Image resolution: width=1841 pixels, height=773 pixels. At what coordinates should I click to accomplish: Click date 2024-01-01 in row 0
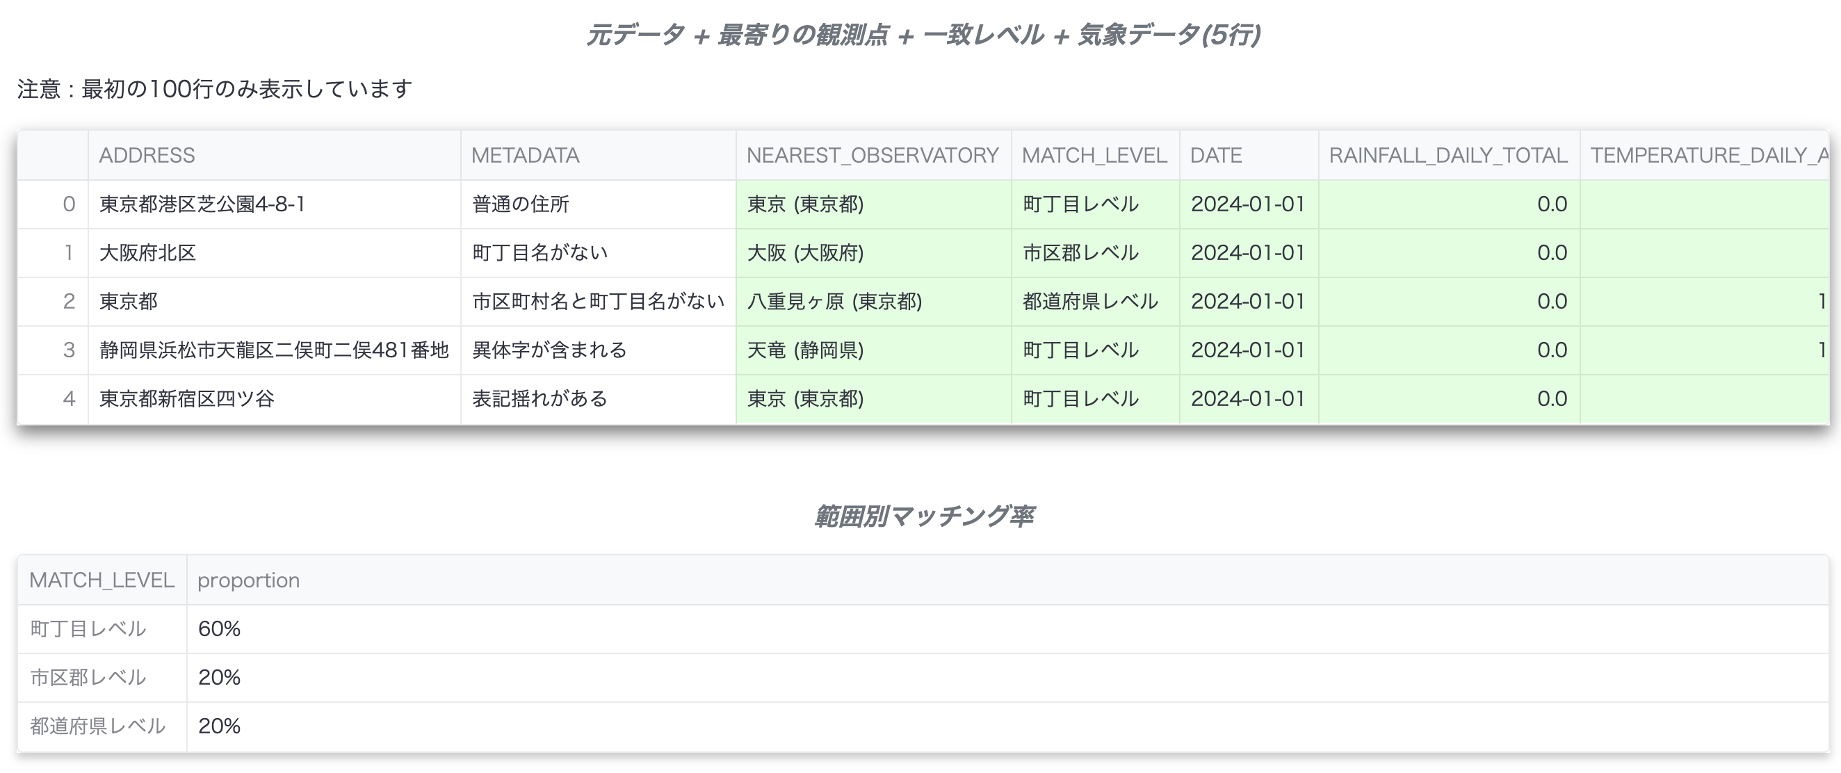1249,204
